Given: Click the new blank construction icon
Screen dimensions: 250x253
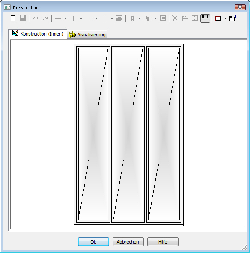Looking at the screenshot, I should (x=13, y=18).
